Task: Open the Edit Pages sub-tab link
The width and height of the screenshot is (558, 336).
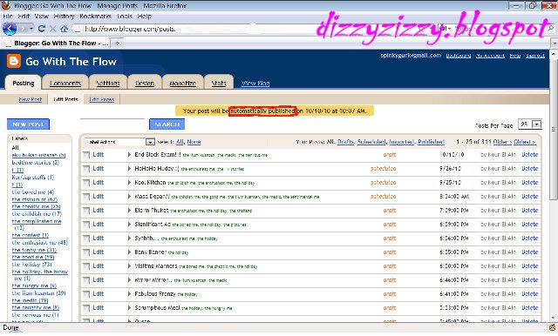Action: point(102,99)
